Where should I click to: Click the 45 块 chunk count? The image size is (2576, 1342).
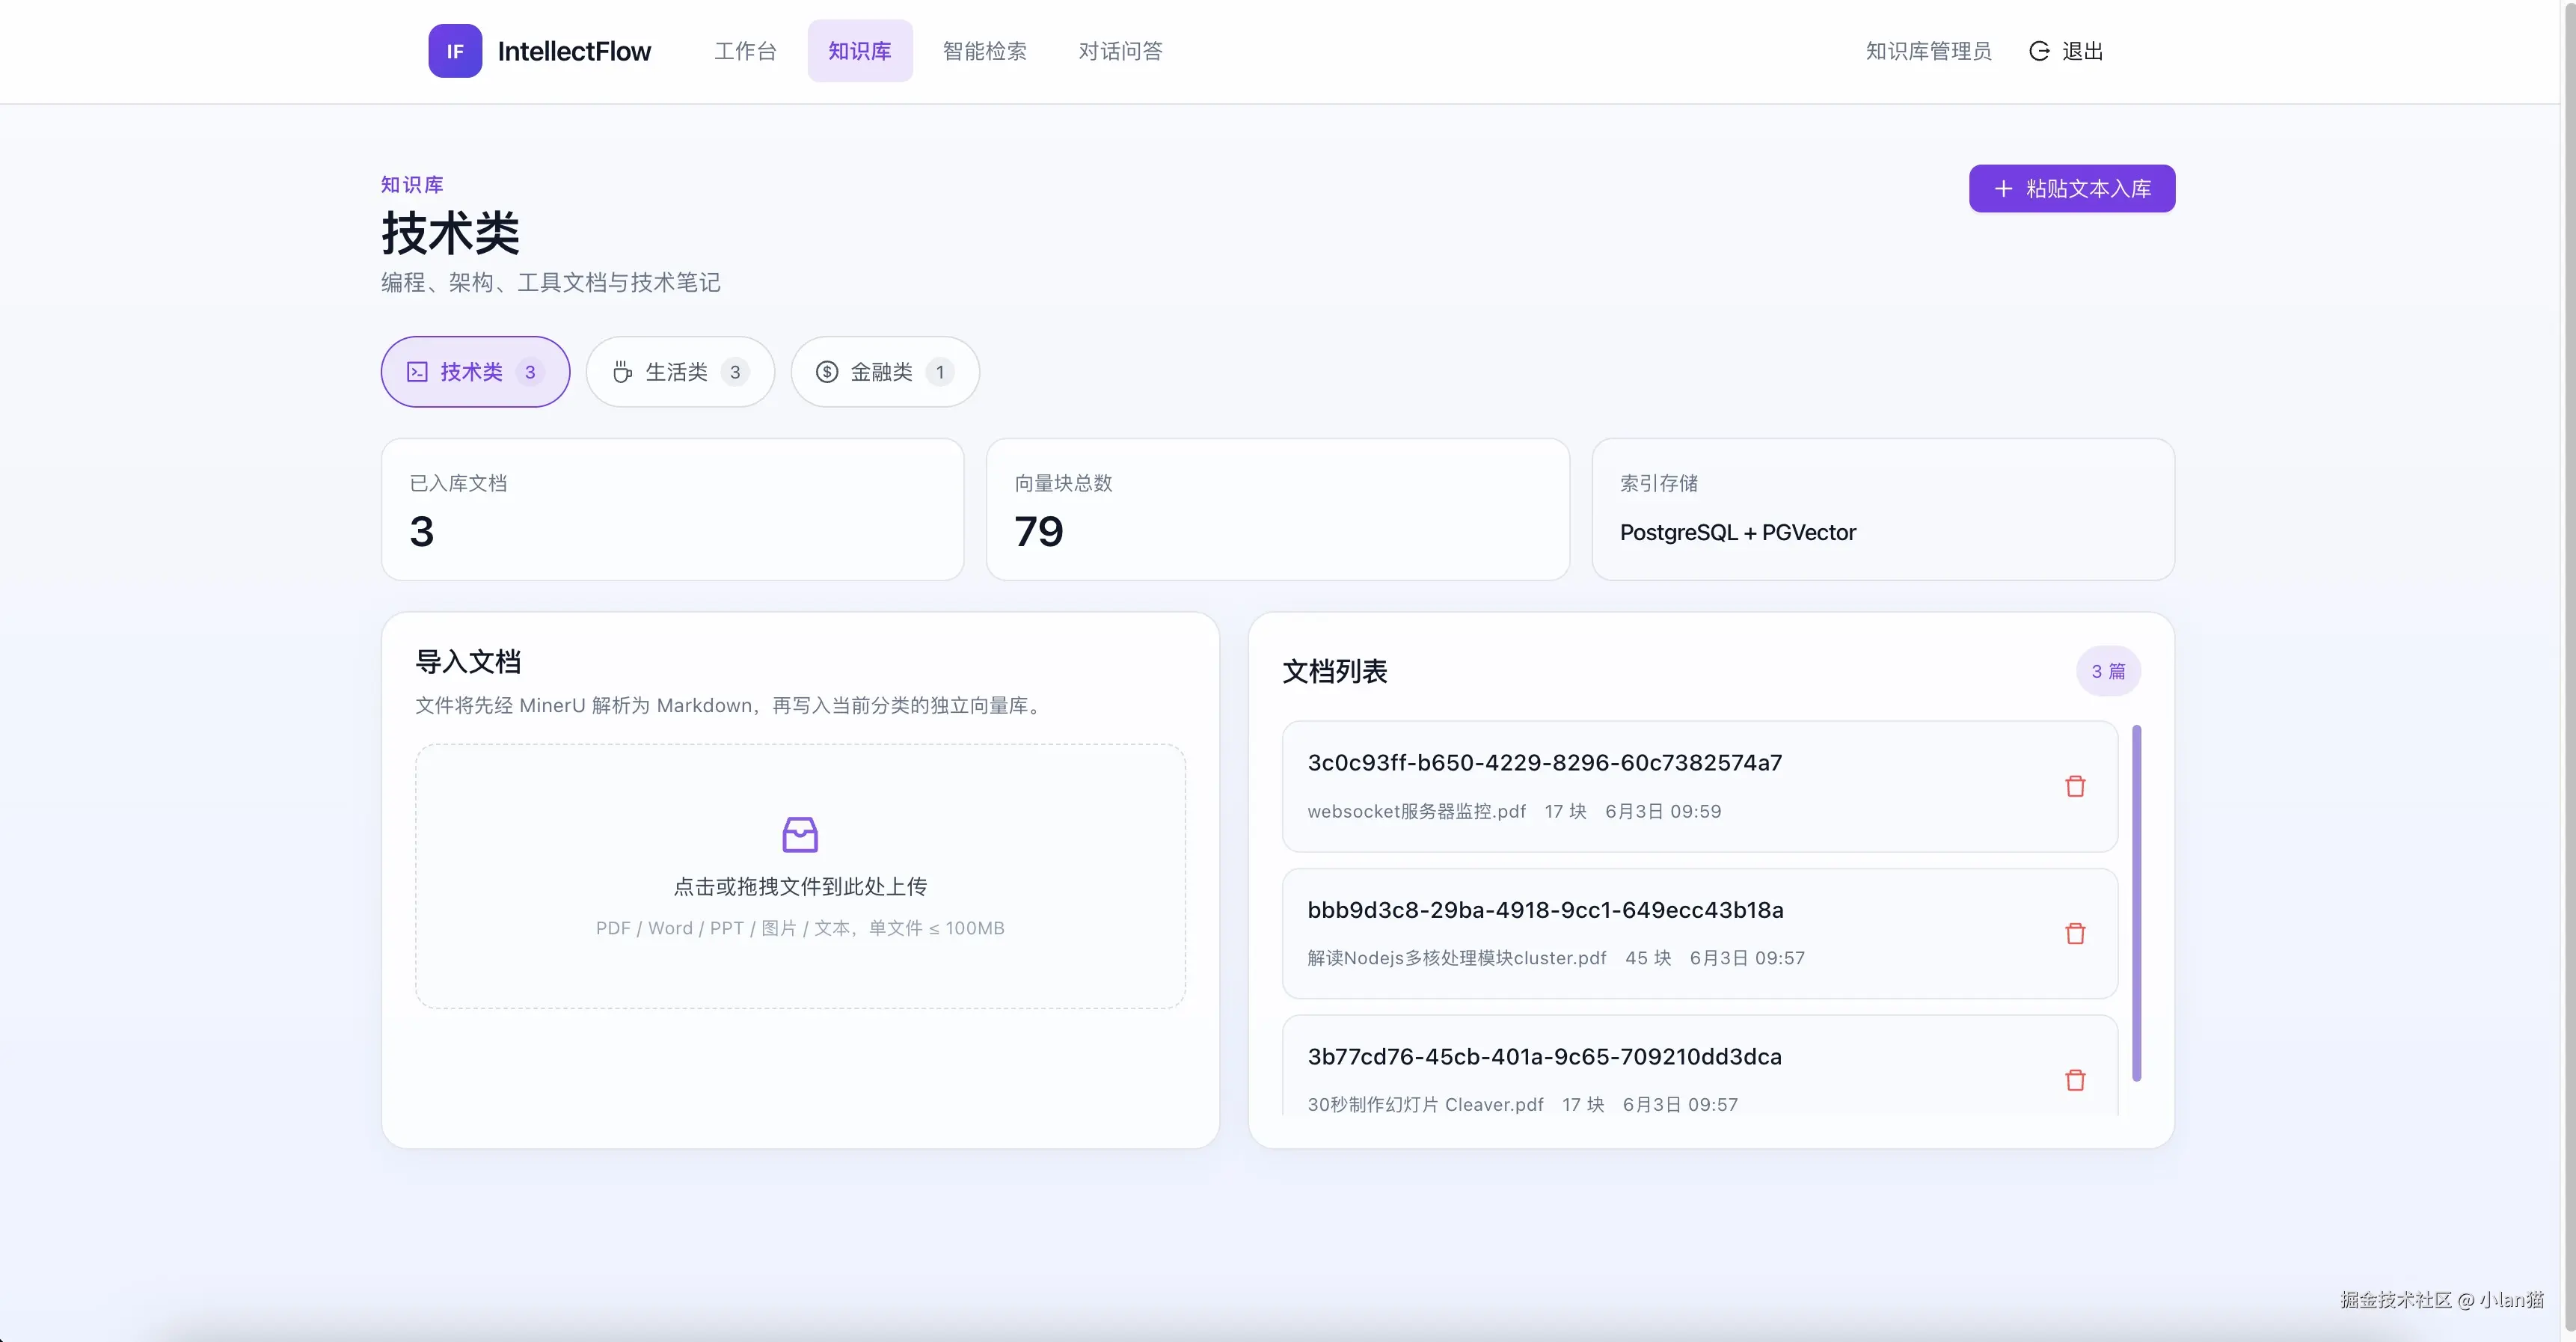(x=1648, y=958)
